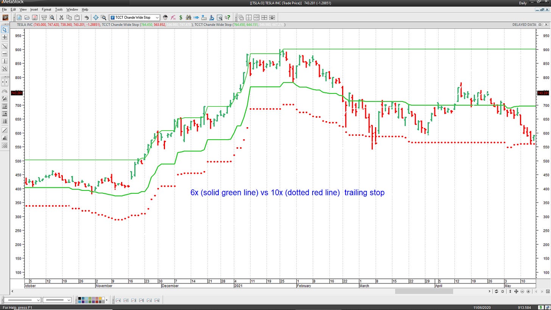Click the green dollar sign icon
The image size is (551, 310).
(x=181, y=17)
